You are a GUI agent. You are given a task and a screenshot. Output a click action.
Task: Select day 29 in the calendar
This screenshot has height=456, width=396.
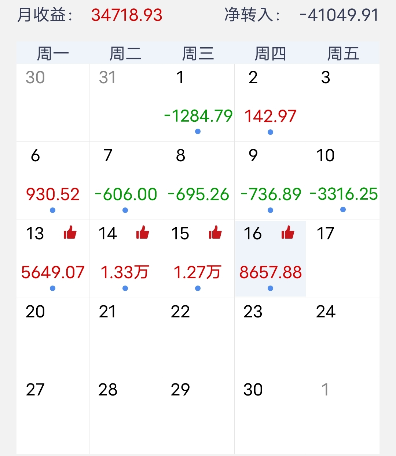coord(198,415)
